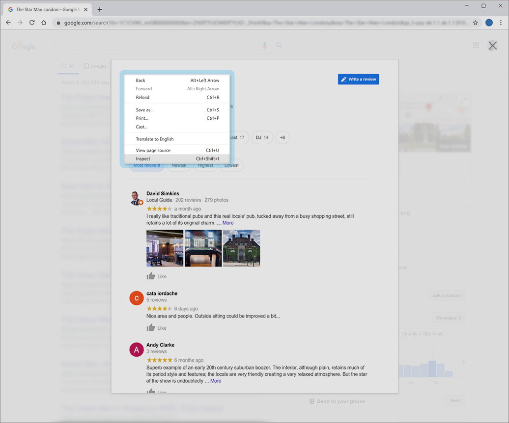Click the browser back arrow icon

click(x=8, y=23)
